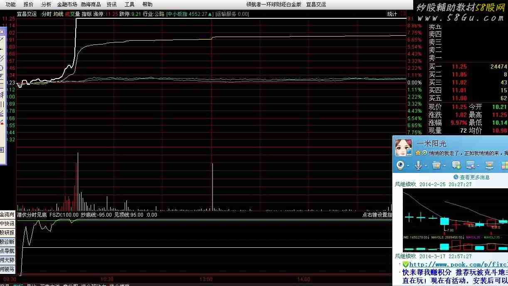The image size is (508, 286).
Task: Click the send file folder icon
Action: [x=436, y=165]
